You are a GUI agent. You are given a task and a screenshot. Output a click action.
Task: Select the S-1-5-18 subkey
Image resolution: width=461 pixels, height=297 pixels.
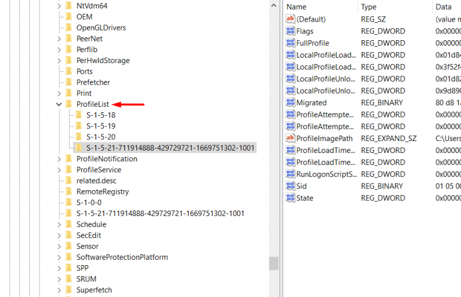(x=101, y=115)
